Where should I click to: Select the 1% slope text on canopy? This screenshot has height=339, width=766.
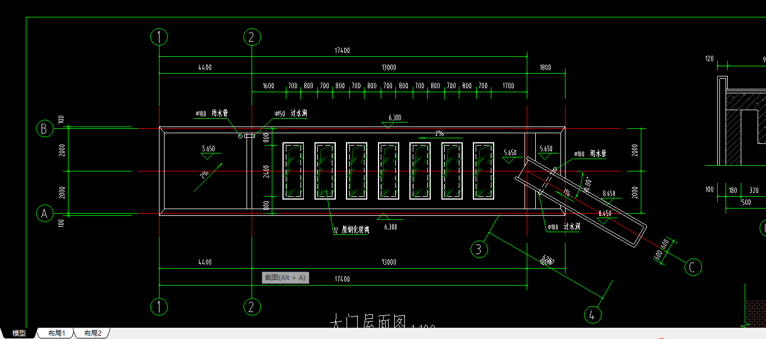567,193
